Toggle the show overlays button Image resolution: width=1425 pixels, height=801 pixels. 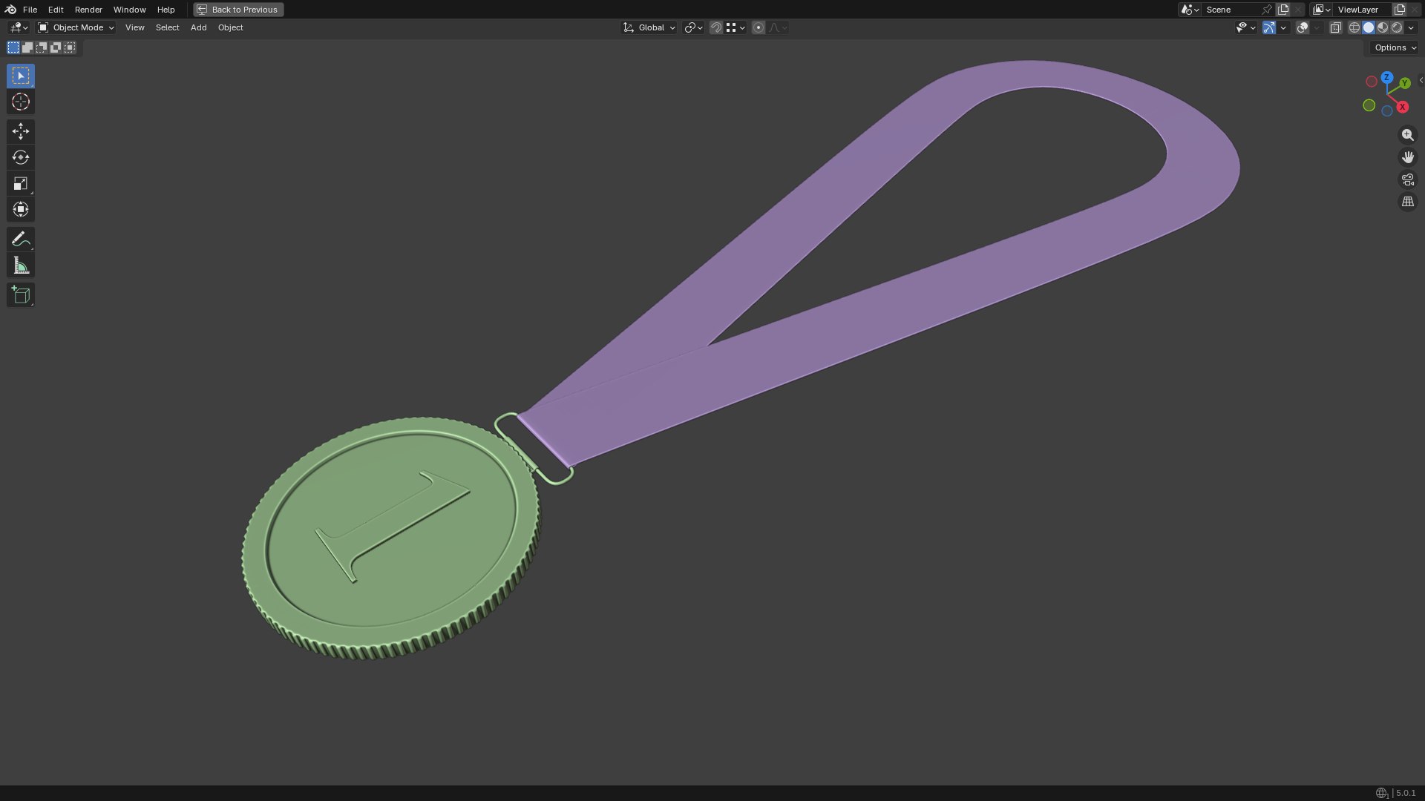(1302, 27)
